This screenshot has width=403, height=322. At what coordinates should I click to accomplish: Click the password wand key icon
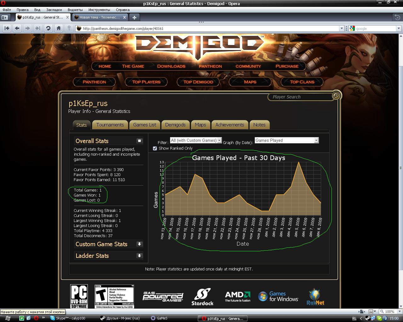click(x=69, y=28)
